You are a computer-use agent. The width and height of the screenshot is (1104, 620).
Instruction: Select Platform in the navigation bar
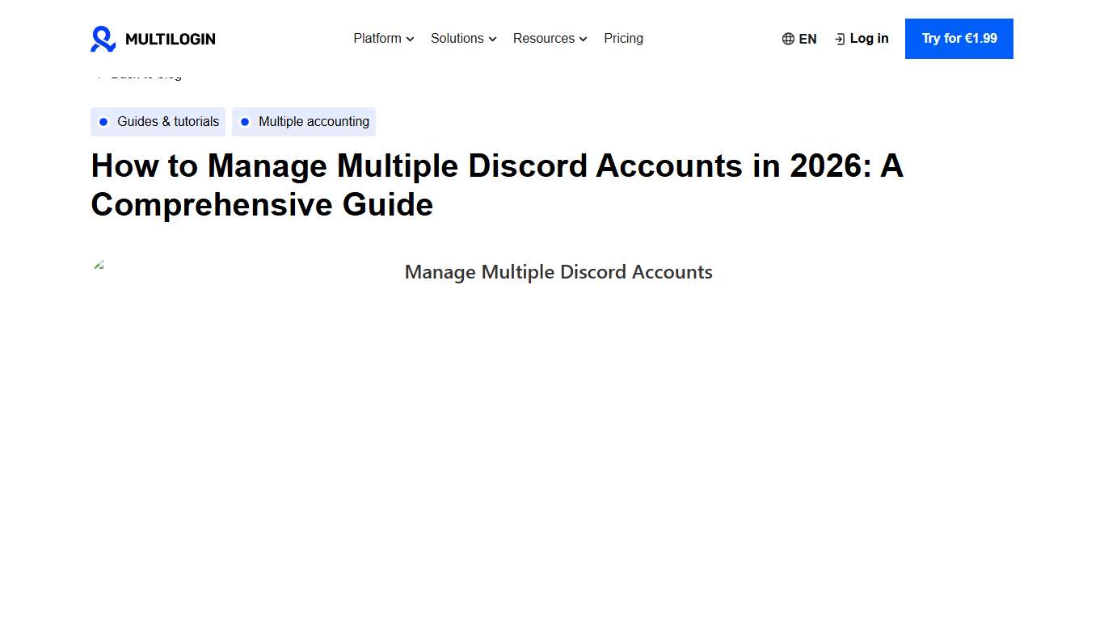pyautogui.click(x=377, y=38)
